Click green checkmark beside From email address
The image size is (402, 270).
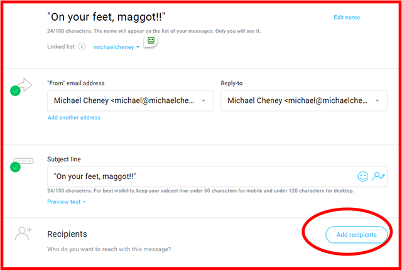point(15,91)
